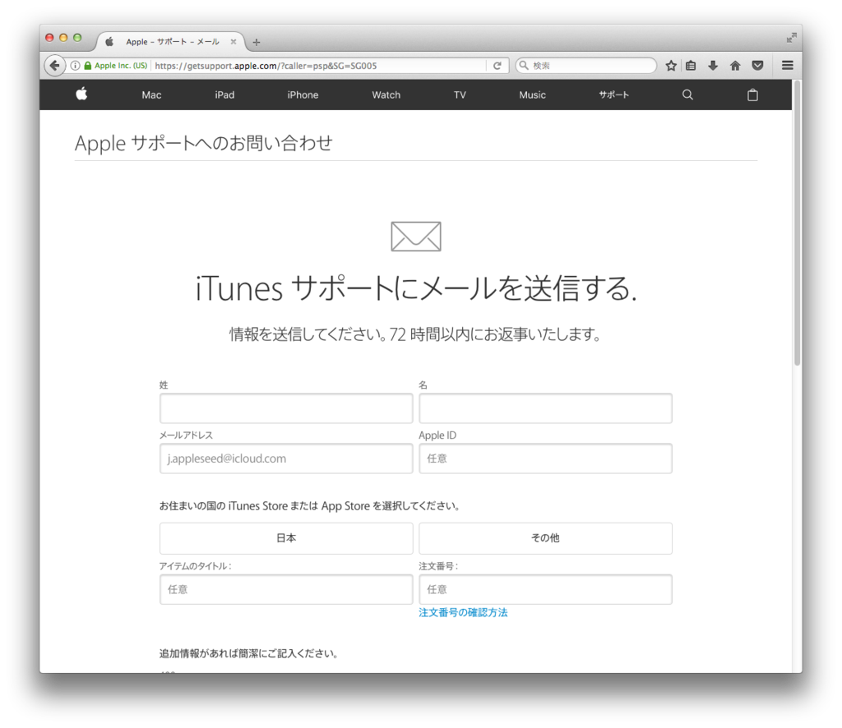The image size is (842, 728).
Task: Open Mac in navigation bar
Action: 151,95
